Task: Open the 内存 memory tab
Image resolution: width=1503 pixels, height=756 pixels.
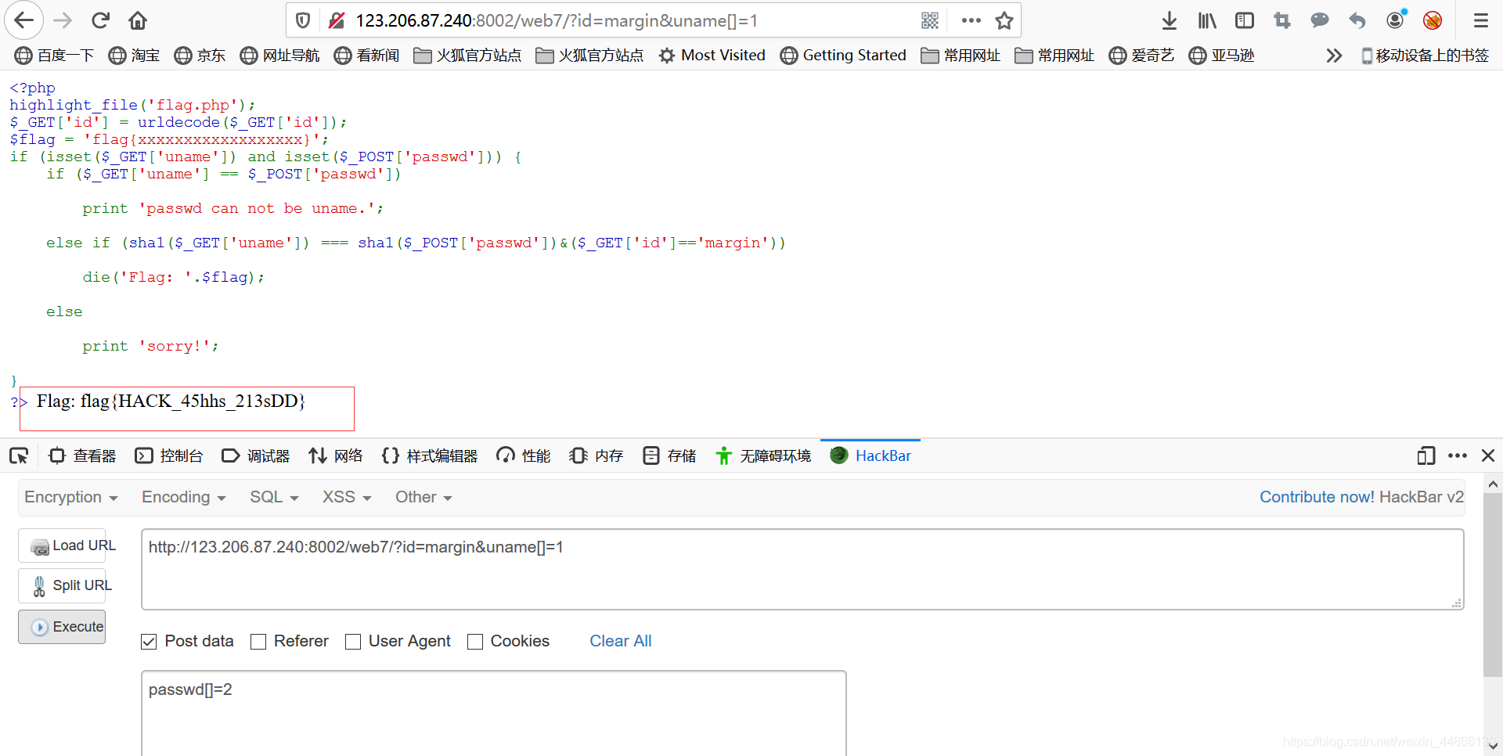Action: (x=597, y=455)
